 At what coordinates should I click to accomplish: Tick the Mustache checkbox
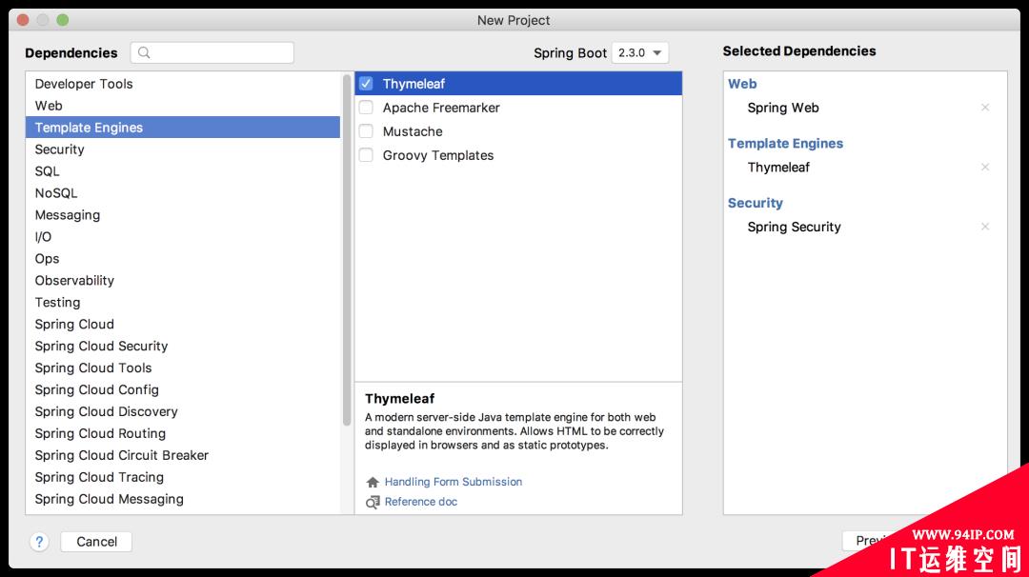tap(366, 131)
